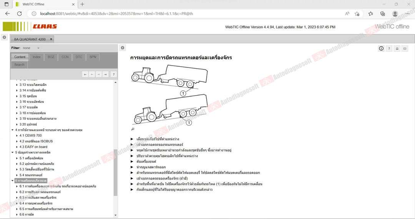
Task: Click the CLAAS logo
Action: click(x=30, y=26)
